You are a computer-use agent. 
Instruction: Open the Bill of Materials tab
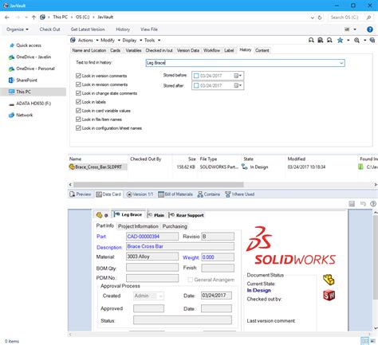click(175, 194)
